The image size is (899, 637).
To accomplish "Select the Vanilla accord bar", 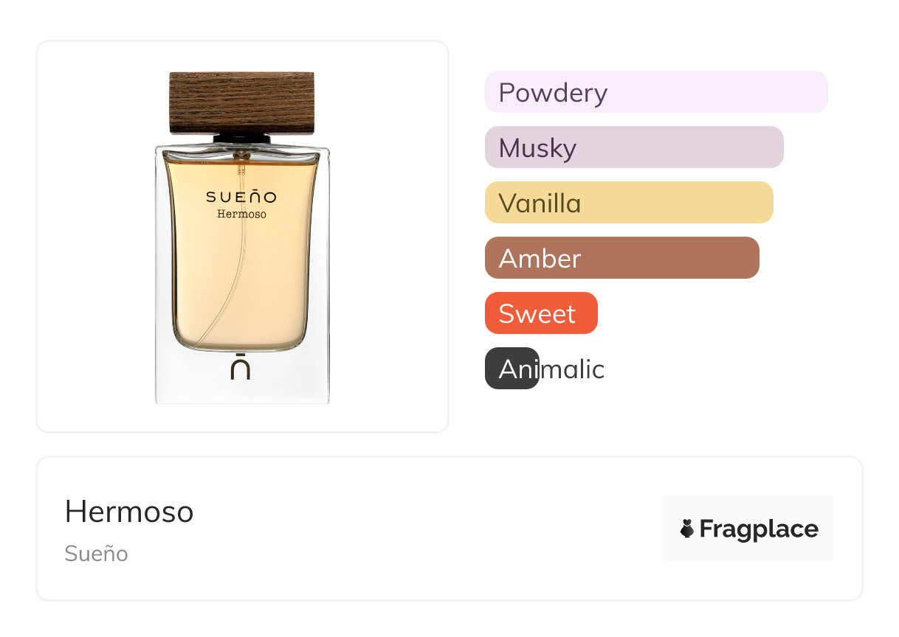I will (x=628, y=203).
